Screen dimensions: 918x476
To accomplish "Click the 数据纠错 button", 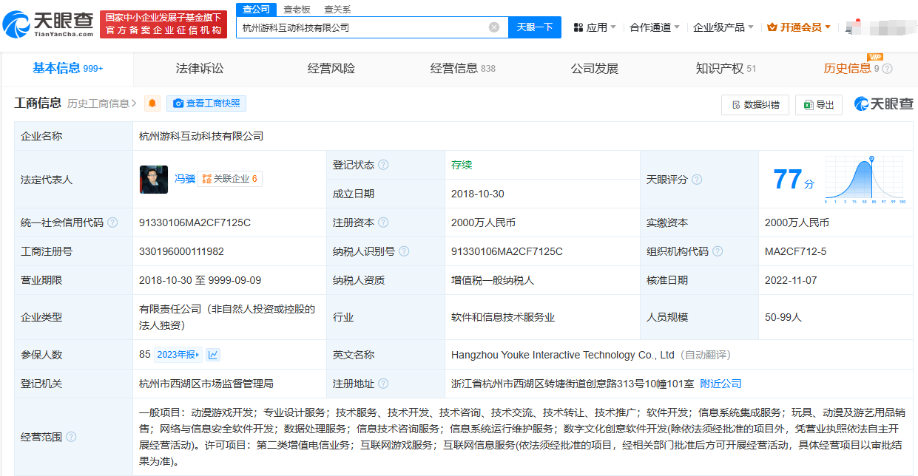I will point(755,105).
